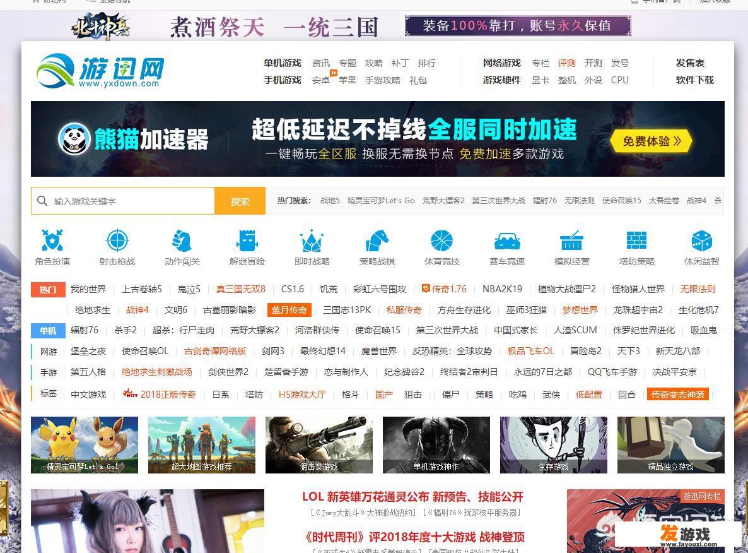Open 单机游戏神作 thumbnail
This screenshot has width=748, height=553.
(x=436, y=445)
